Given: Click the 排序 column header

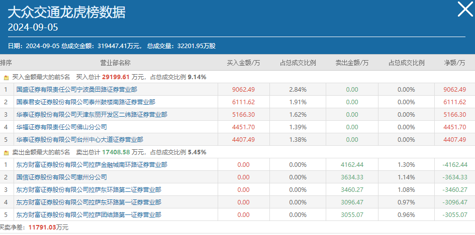Looking at the screenshot, I should point(6,63).
